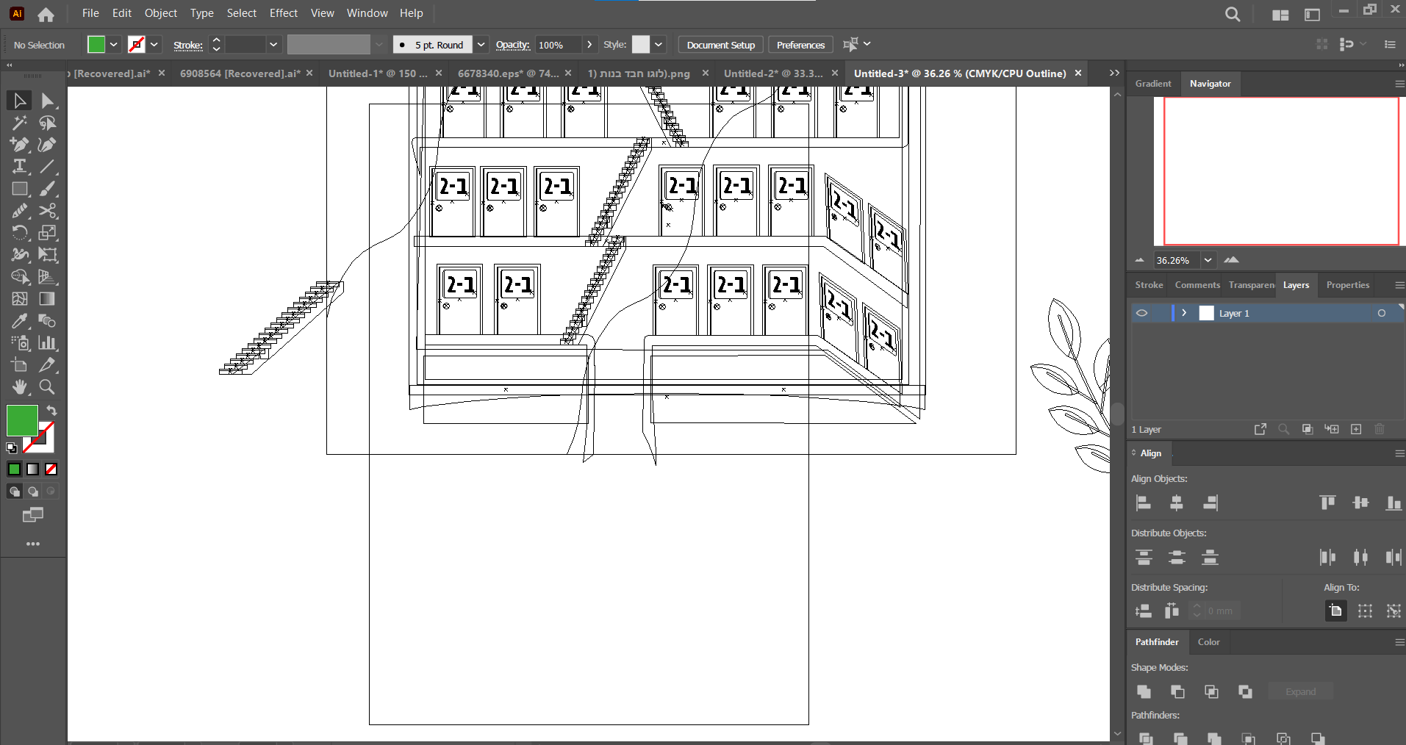Click the Opacity percentage field
The width and height of the screenshot is (1406, 745).
[x=559, y=45]
